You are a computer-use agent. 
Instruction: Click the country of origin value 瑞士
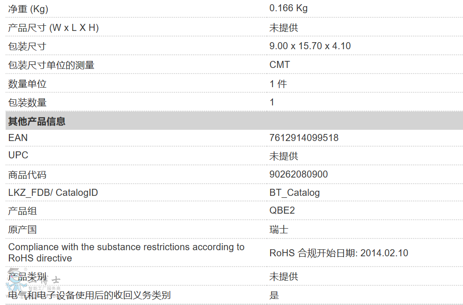pos(279,230)
